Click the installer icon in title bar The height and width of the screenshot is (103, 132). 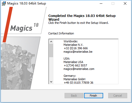(x=4, y=3)
